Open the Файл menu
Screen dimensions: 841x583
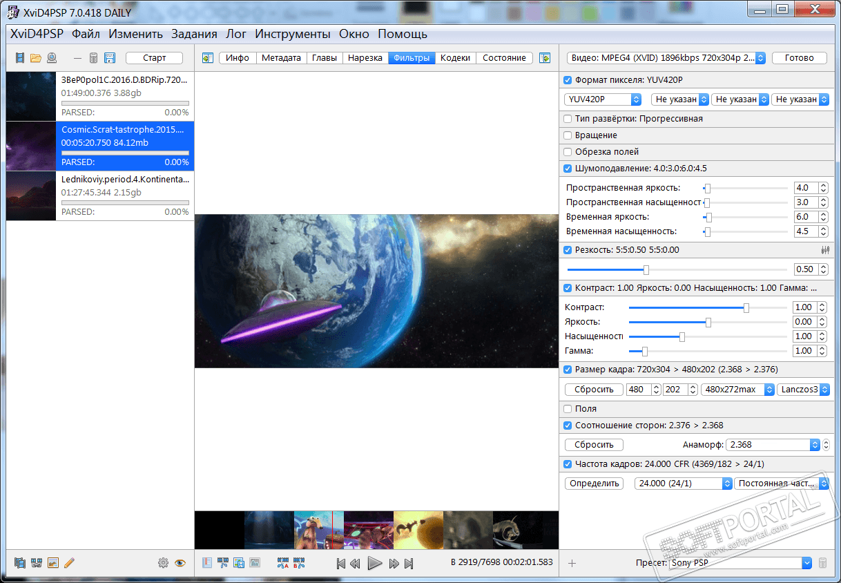[x=86, y=34]
